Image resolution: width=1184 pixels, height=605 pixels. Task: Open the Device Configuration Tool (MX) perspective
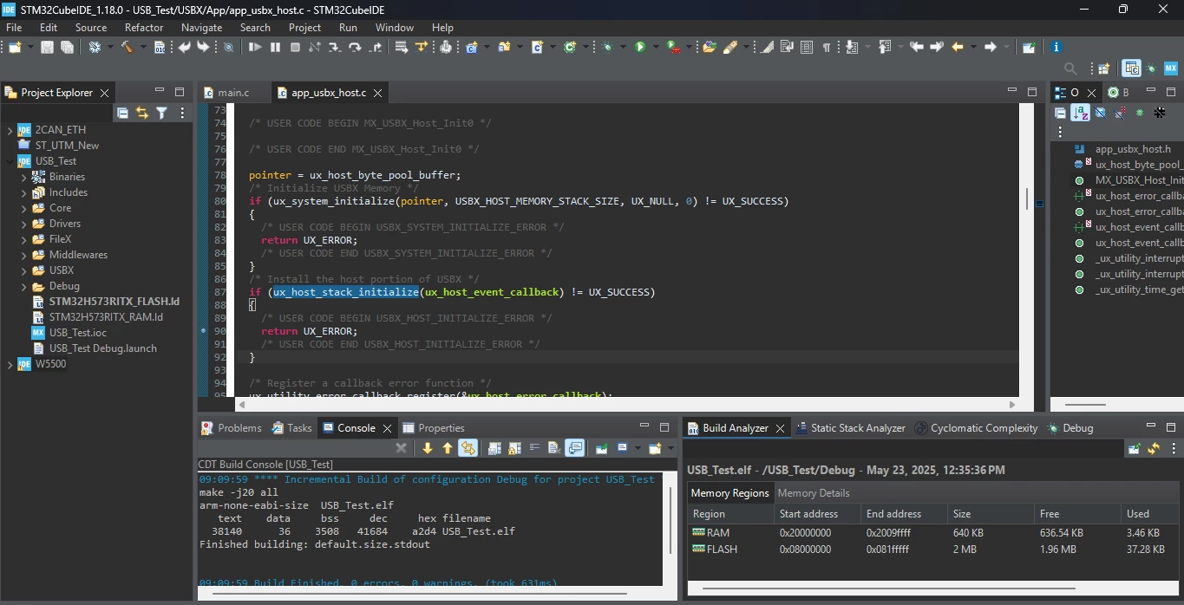pos(1171,68)
